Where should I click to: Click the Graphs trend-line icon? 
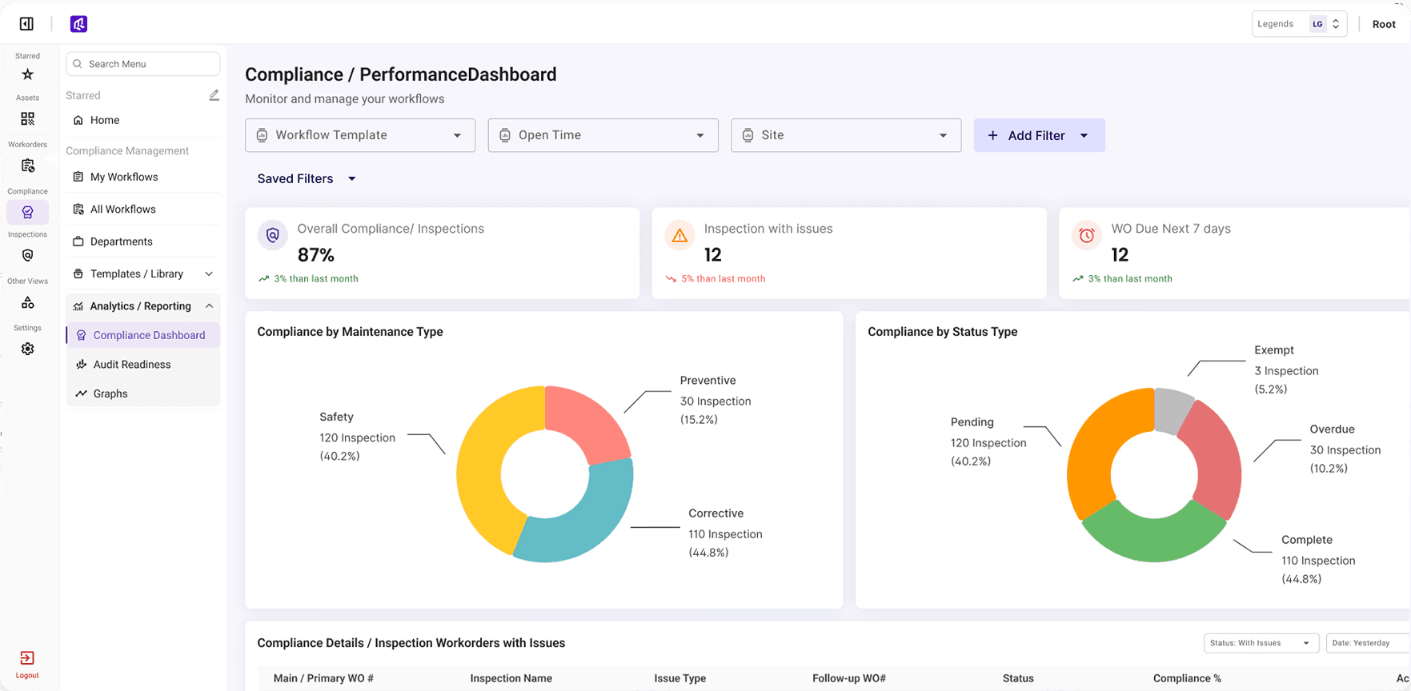click(81, 393)
